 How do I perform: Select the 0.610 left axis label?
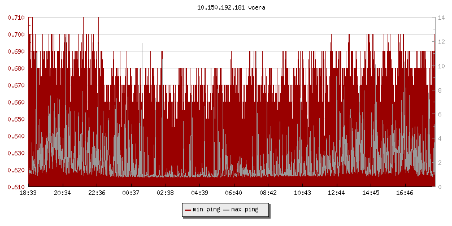coord(16,187)
